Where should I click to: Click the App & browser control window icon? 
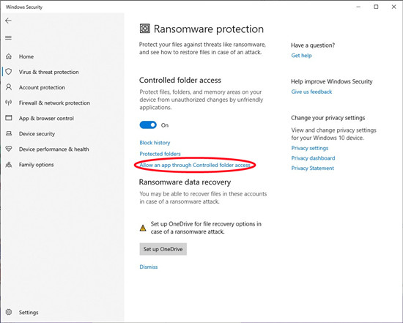(9, 118)
